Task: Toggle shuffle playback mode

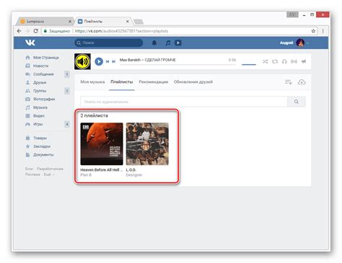Action: 265,61
